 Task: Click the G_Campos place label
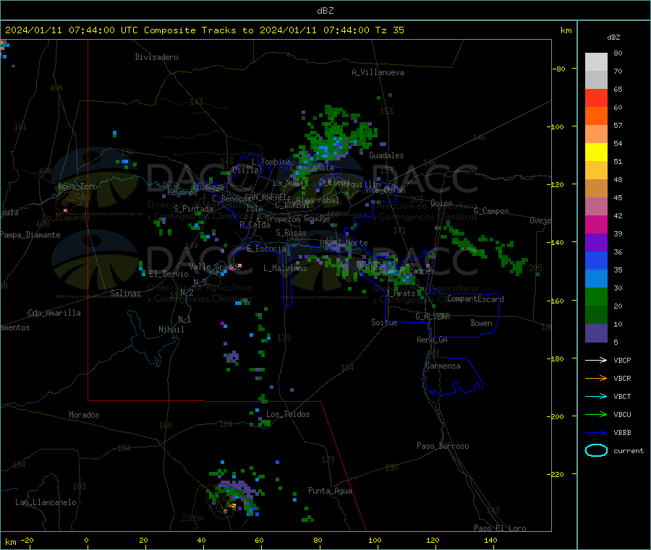[x=492, y=211]
